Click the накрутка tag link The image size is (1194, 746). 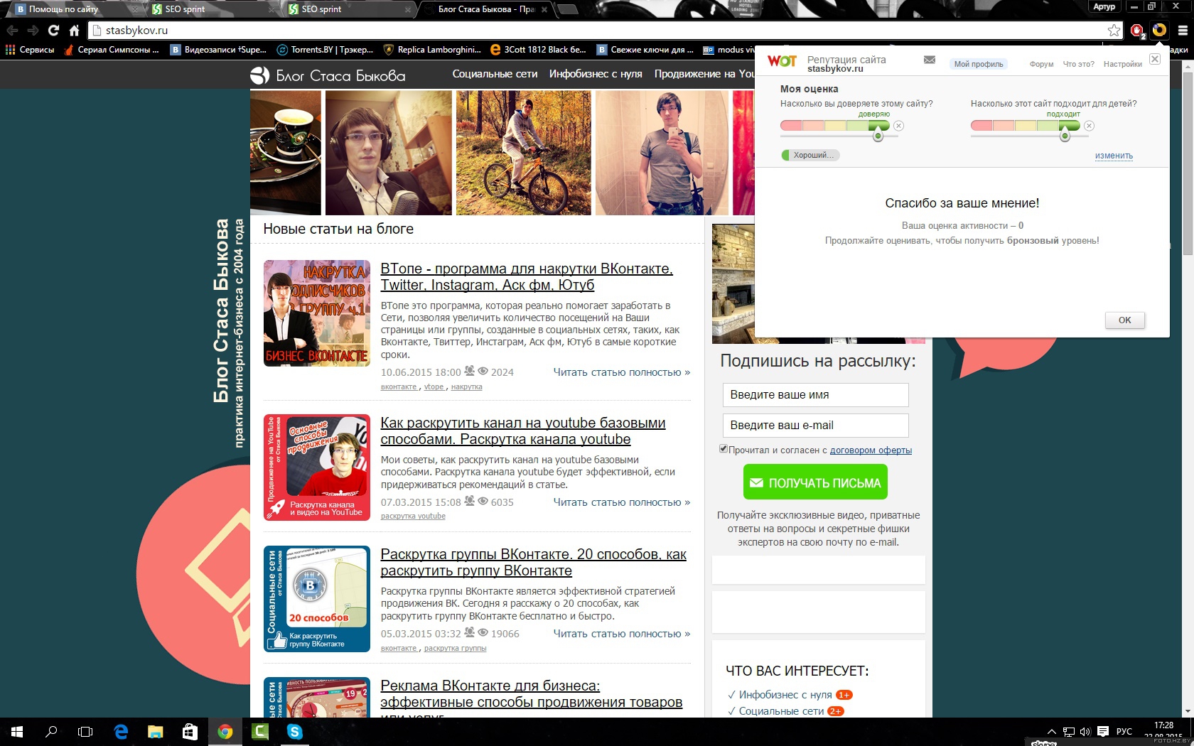[466, 387]
